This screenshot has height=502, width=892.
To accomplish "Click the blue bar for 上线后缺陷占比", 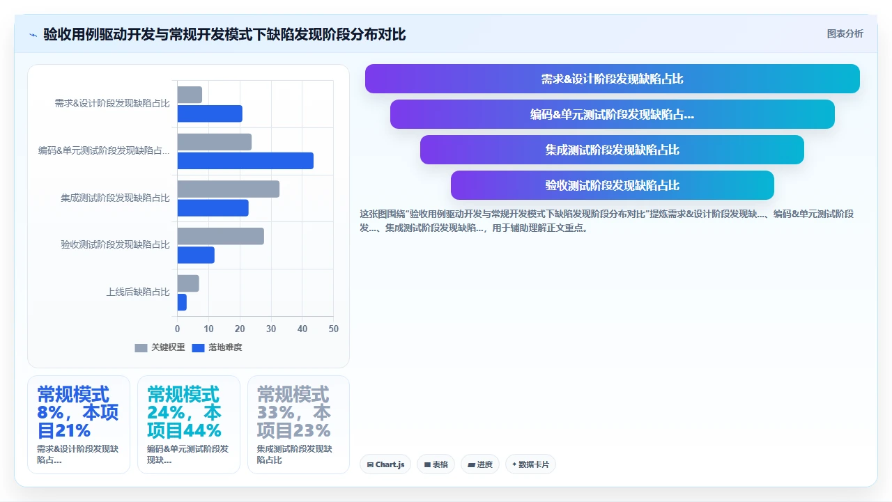I will point(182,302).
